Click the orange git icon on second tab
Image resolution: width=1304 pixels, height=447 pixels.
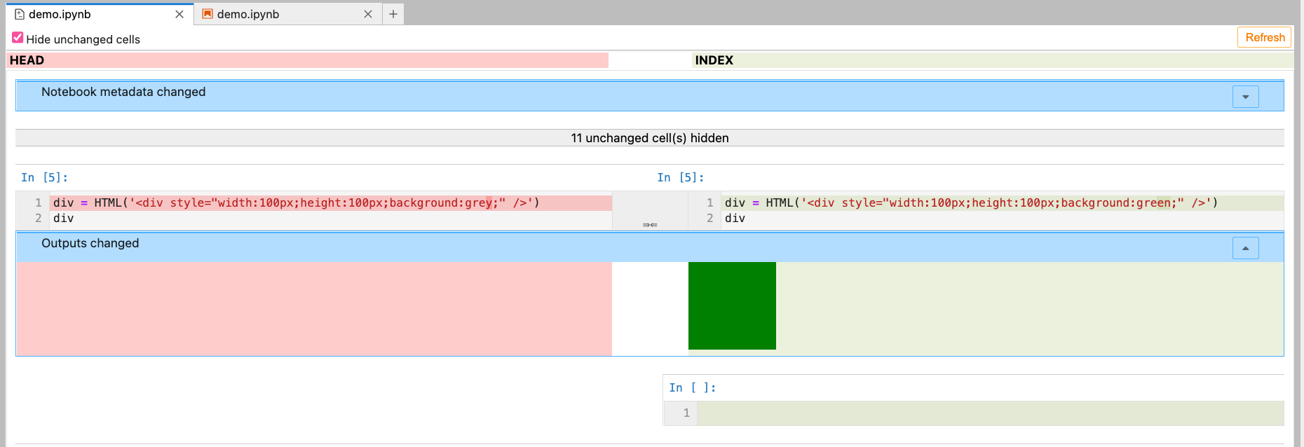[x=208, y=14]
